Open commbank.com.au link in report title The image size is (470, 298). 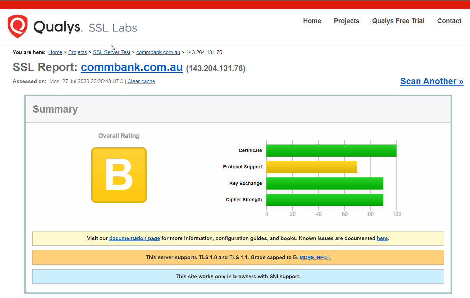(x=131, y=67)
